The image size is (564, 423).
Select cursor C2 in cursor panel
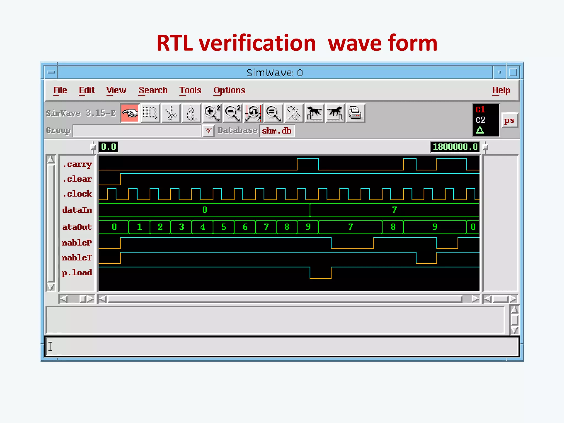(480, 120)
